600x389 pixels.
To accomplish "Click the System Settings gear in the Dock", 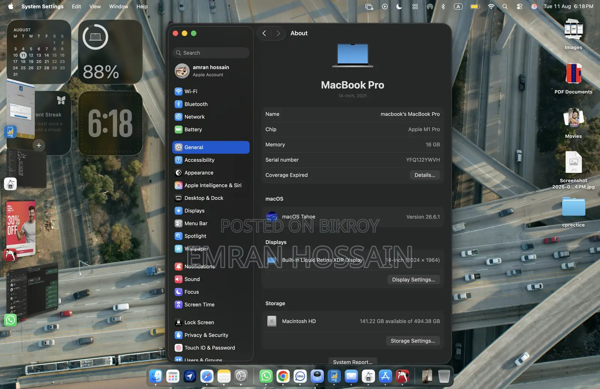I will pos(241,376).
